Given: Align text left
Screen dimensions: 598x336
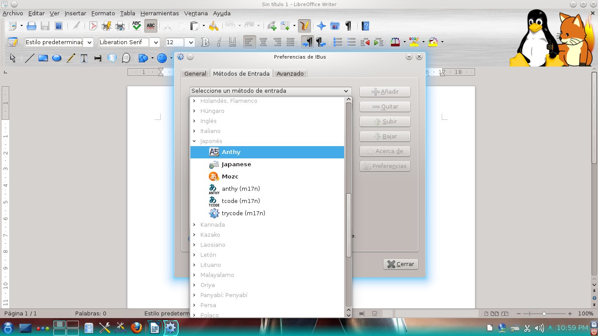Looking at the screenshot, I should [250, 42].
